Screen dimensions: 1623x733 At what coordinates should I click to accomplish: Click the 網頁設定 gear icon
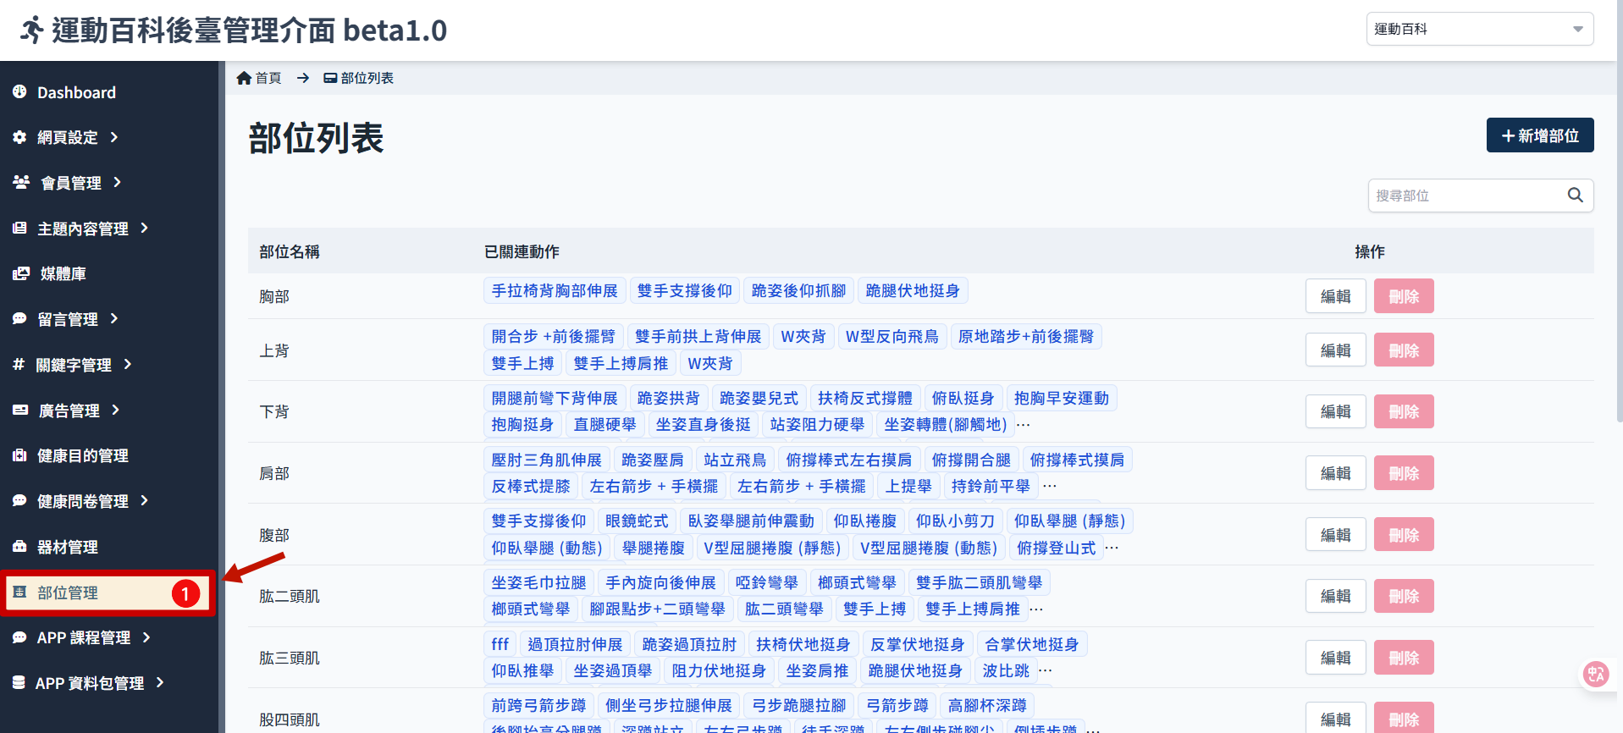pyautogui.click(x=19, y=136)
